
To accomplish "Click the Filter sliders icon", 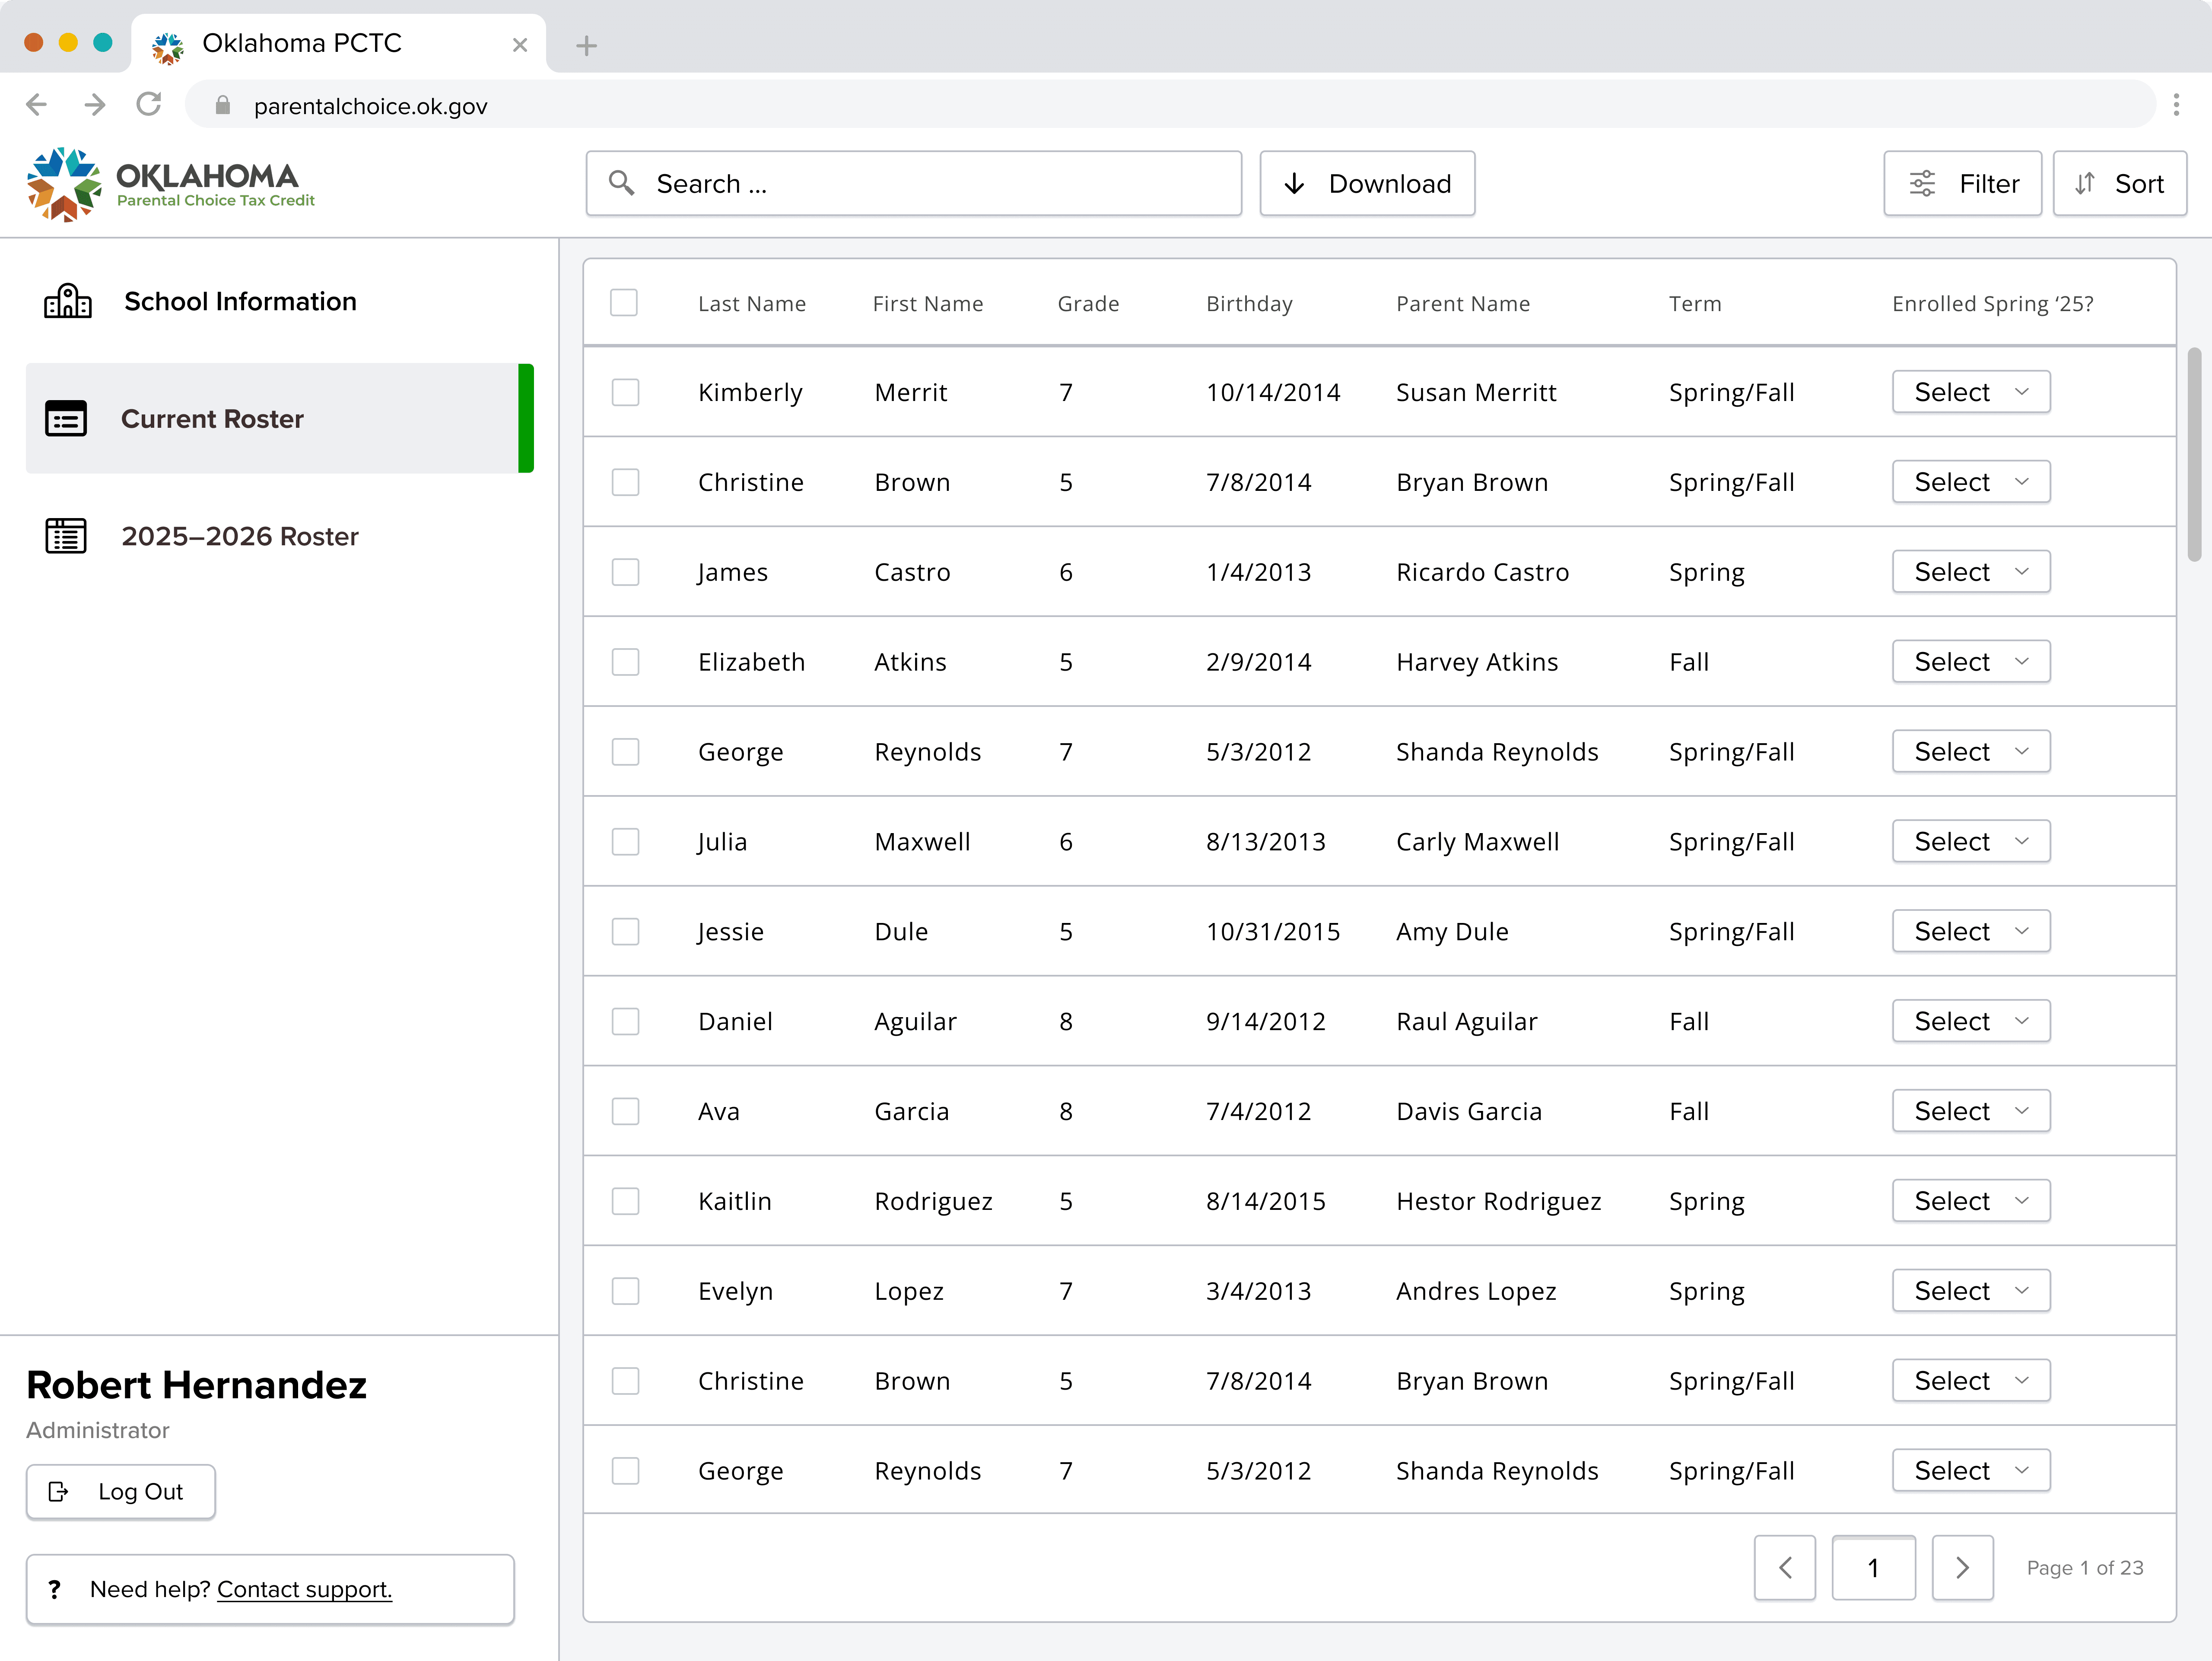I will click(x=1922, y=184).
